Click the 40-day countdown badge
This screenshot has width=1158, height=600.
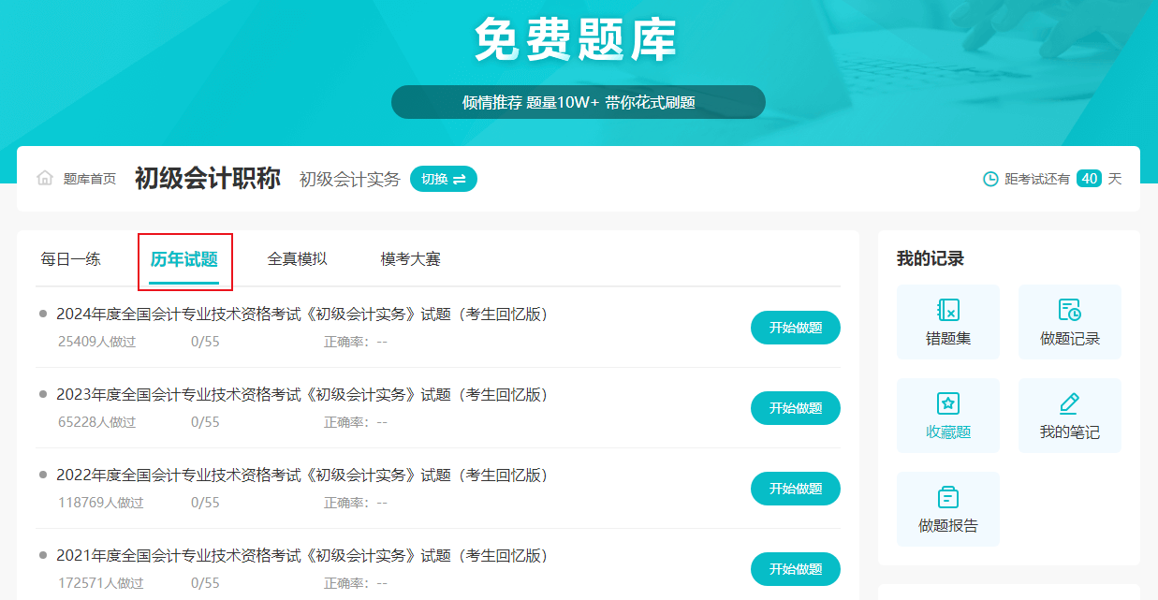click(x=1088, y=178)
